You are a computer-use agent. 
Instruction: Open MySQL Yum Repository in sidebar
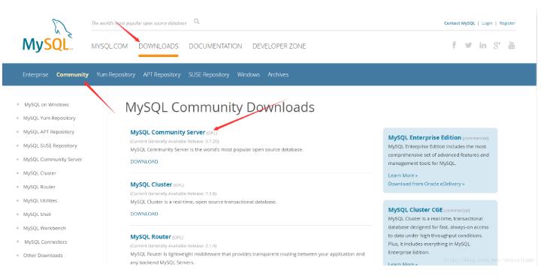click(x=49, y=118)
